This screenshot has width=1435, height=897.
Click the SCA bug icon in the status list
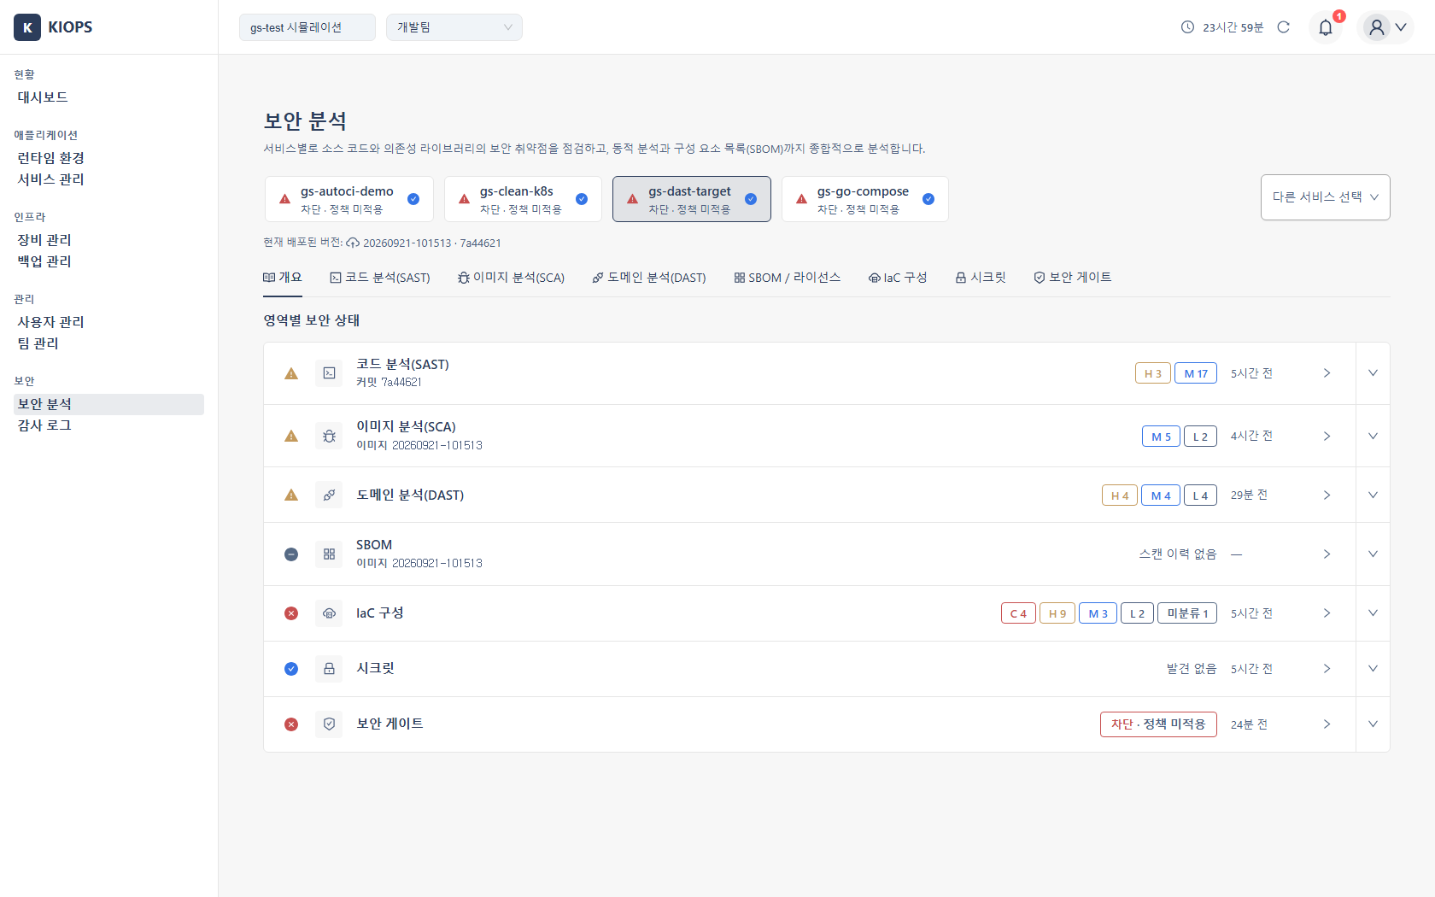pyautogui.click(x=329, y=437)
